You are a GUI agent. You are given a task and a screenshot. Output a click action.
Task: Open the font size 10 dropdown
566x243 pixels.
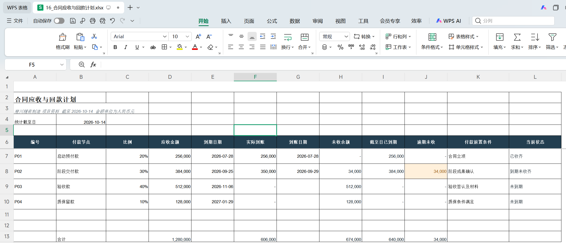187,36
